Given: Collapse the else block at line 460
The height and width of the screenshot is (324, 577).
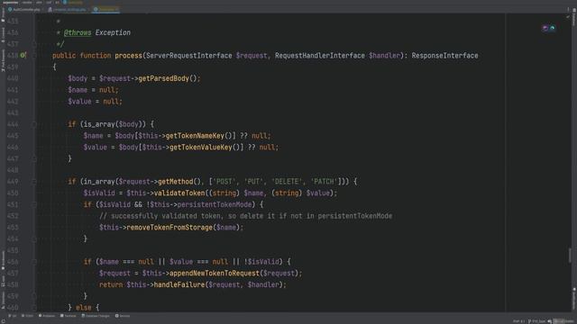Looking at the screenshot, I should pyautogui.click(x=34, y=308).
